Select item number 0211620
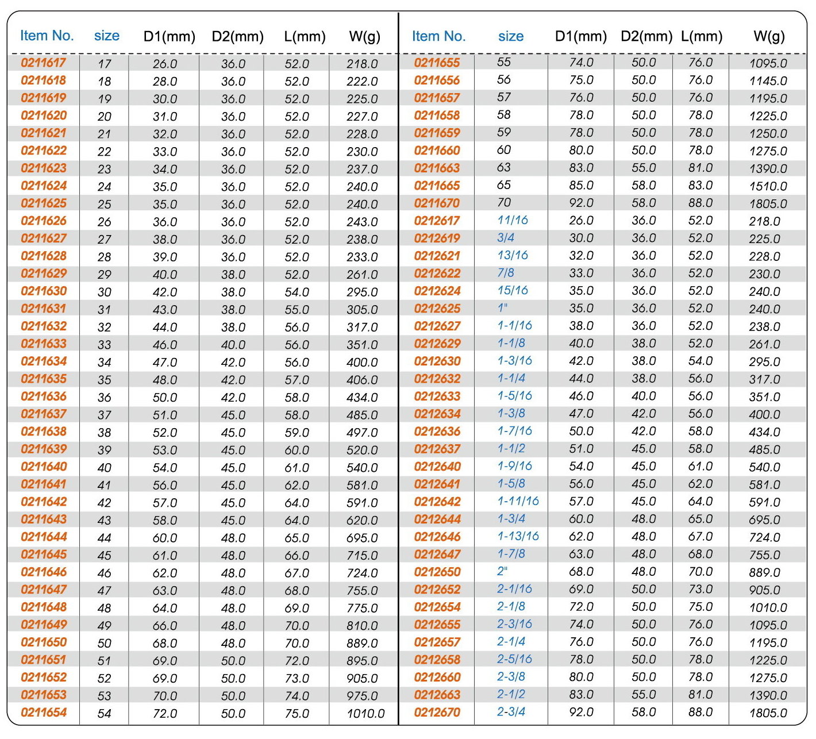This screenshot has height=739, width=816. coord(44,116)
